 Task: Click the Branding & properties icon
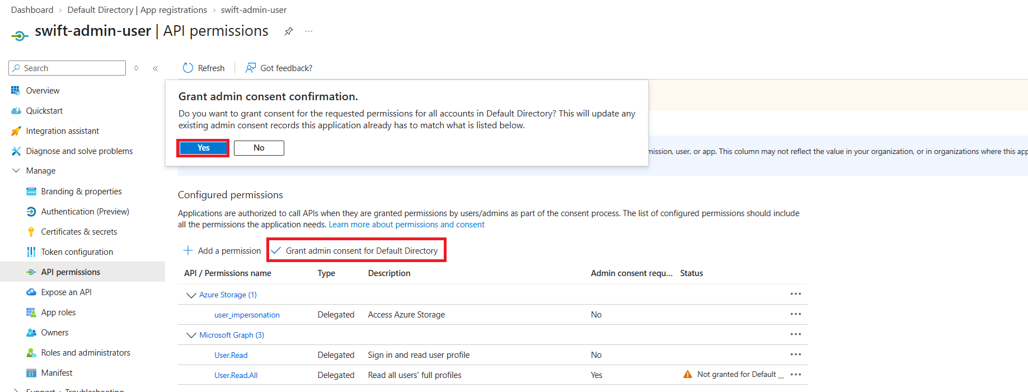(x=31, y=192)
